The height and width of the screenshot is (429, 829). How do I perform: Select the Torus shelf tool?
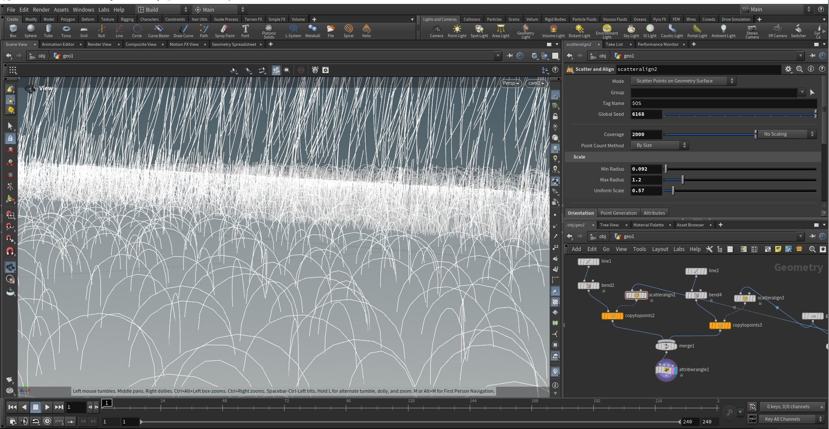[x=66, y=31]
